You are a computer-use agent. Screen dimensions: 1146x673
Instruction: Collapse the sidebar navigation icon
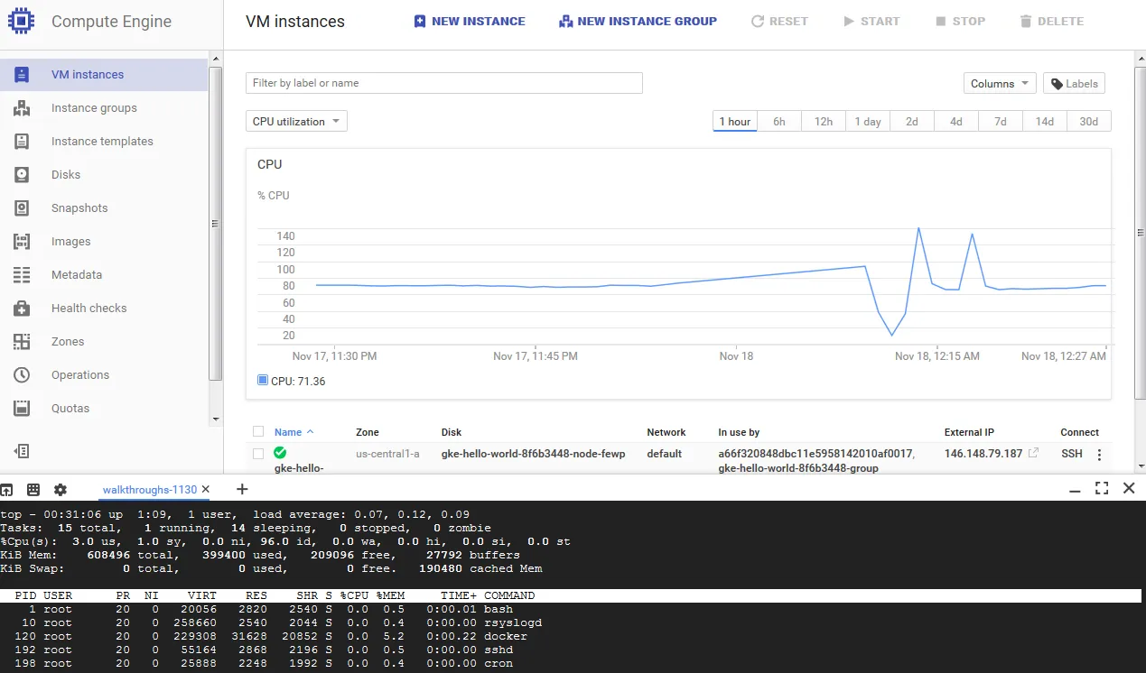tap(23, 450)
